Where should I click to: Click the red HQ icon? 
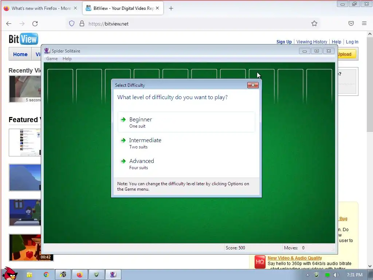tap(260, 262)
